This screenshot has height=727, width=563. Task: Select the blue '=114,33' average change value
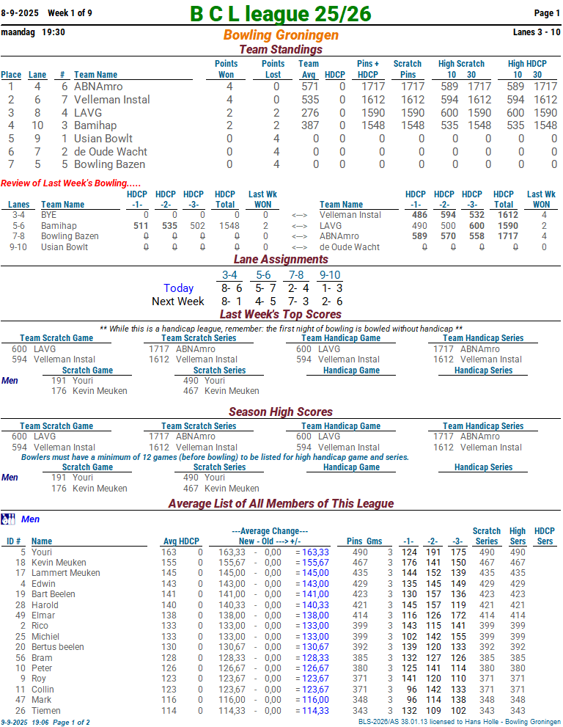[312, 711]
